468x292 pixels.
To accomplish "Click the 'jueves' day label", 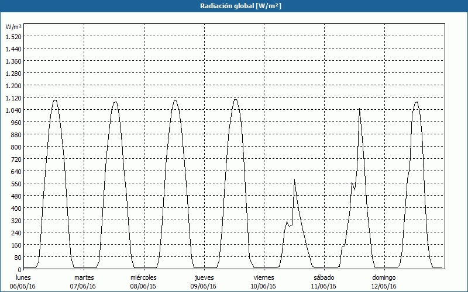I will tap(204, 277).
